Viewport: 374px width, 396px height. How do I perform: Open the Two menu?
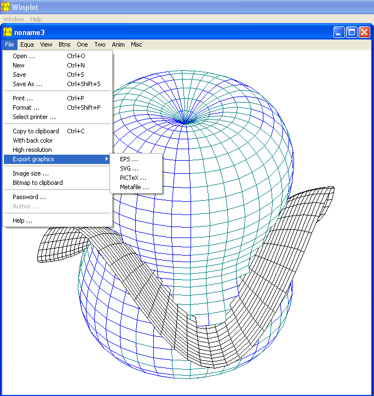click(x=100, y=44)
